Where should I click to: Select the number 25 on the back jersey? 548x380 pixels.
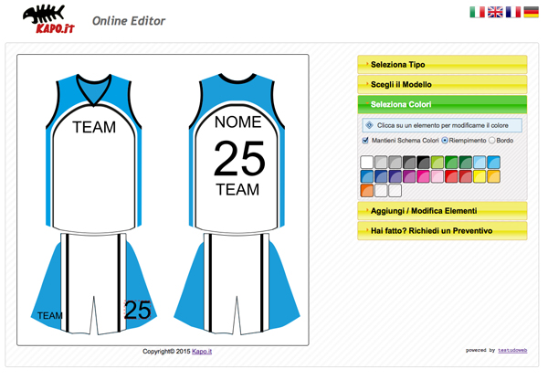(x=238, y=158)
